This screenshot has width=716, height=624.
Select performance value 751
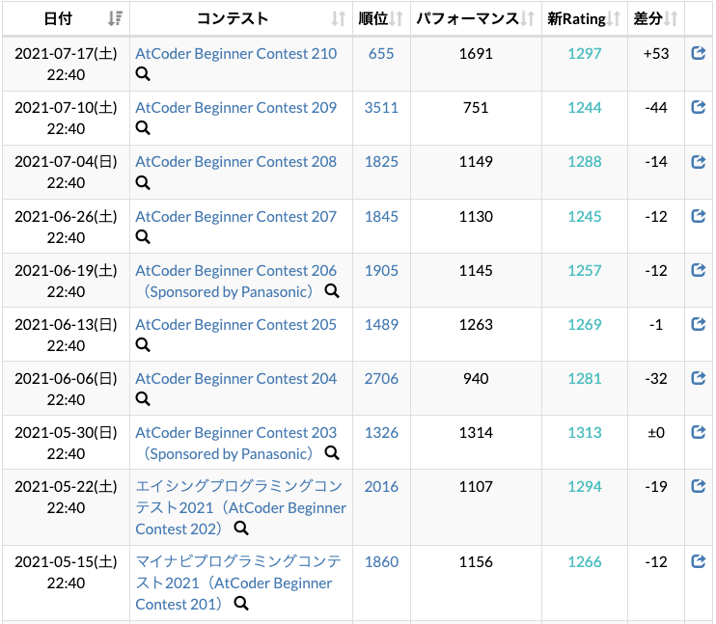tap(476, 108)
